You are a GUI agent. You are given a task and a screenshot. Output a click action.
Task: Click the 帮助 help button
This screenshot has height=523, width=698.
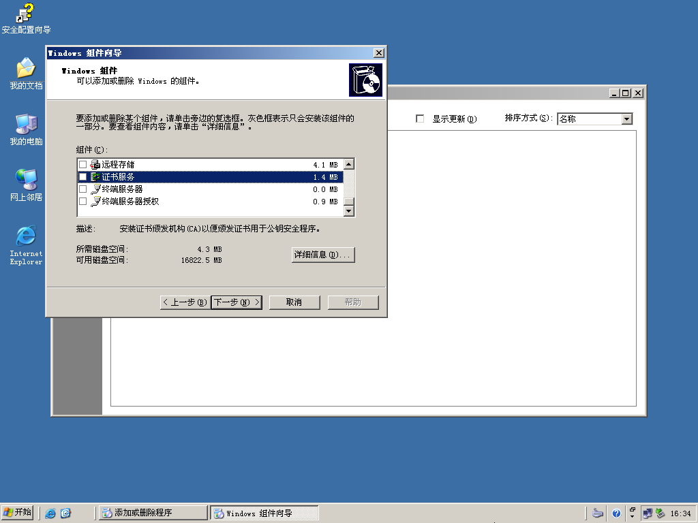pyautogui.click(x=353, y=302)
